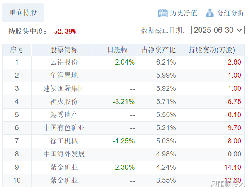Click the 持股集中度 label
Image resolution: width=249 pixels, height=192 pixels.
pos(27,31)
